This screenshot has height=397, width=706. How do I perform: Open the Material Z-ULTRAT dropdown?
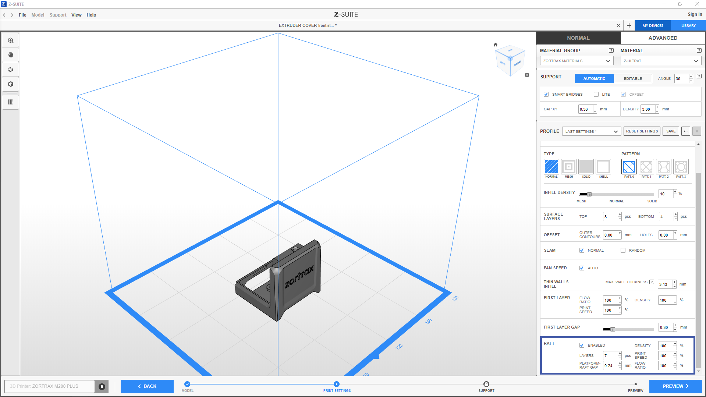pyautogui.click(x=660, y=61)
